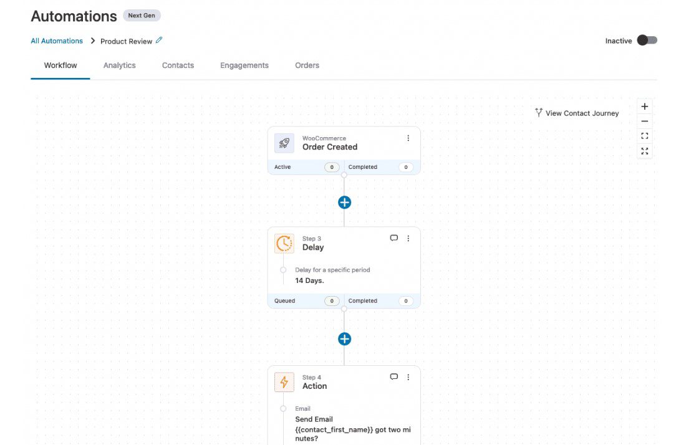Open the kebab menu on the Action step

(x=408, y=376)
